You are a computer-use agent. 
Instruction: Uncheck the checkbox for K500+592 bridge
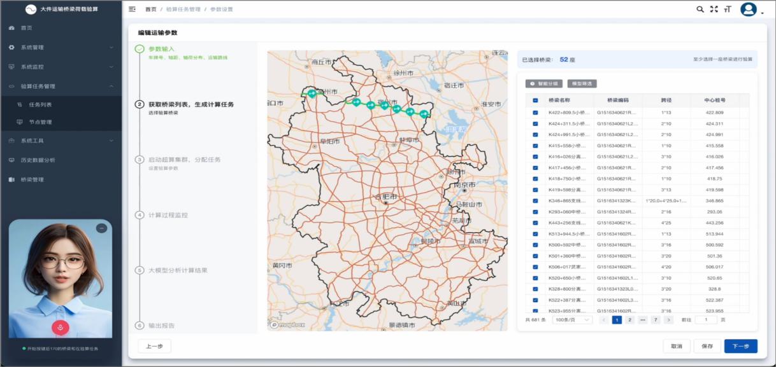point(535,245)
